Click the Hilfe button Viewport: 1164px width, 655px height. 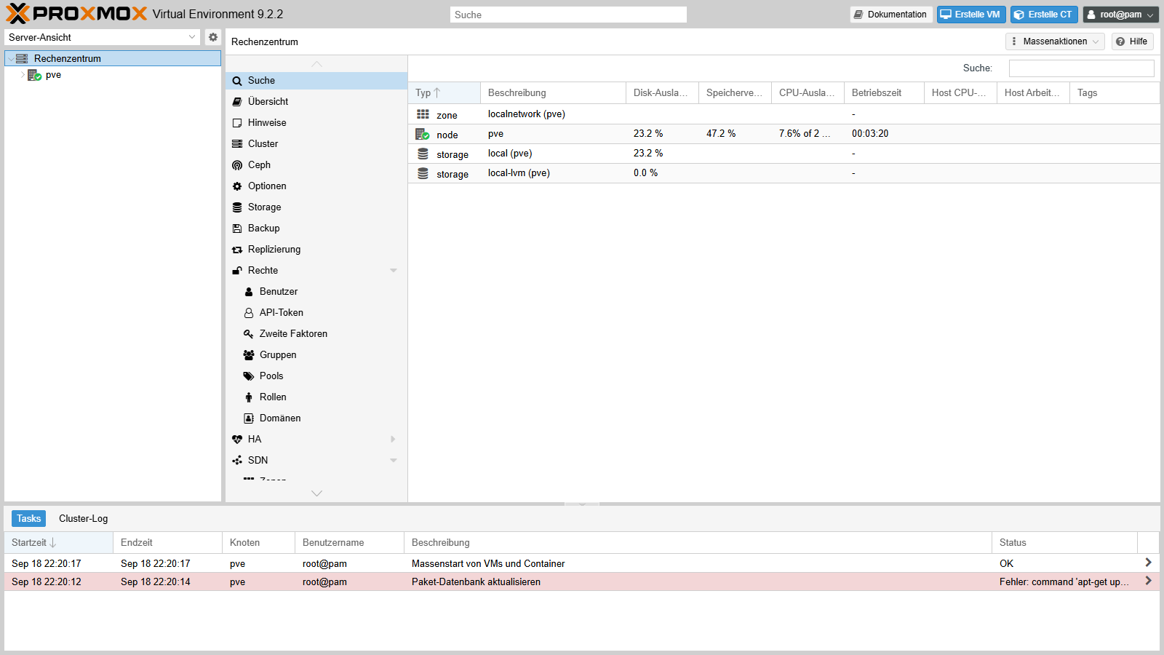click(1132, 41)
